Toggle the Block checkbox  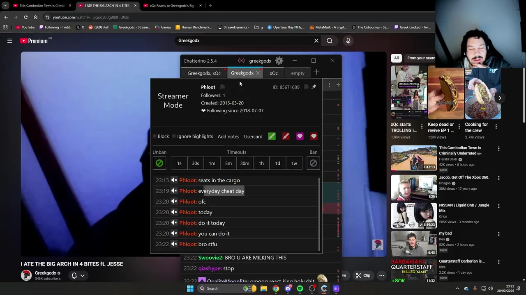click(x=155, y=136)
